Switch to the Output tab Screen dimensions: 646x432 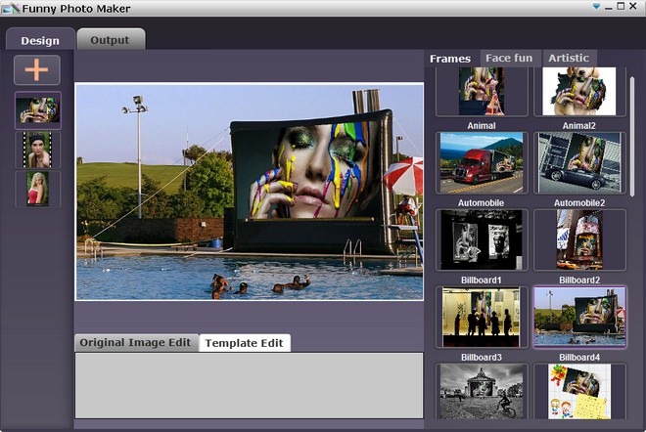click(x=110, y=40)
